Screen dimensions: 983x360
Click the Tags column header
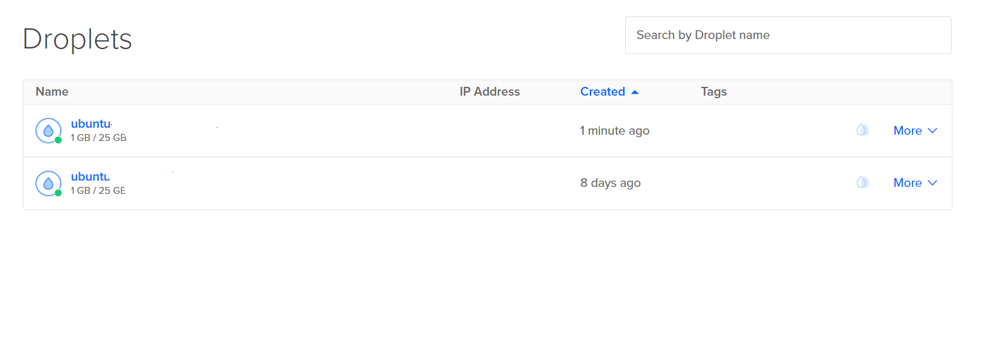pyautogui.click(x=714, y=92)
